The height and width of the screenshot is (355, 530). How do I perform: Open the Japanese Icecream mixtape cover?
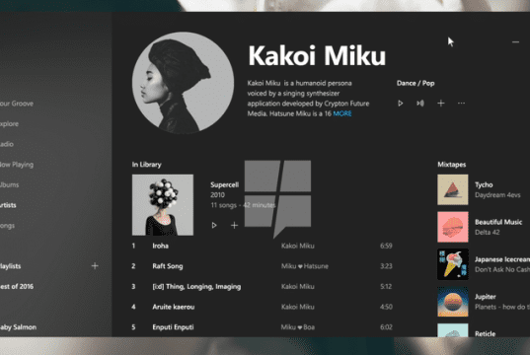coord(453,264)
